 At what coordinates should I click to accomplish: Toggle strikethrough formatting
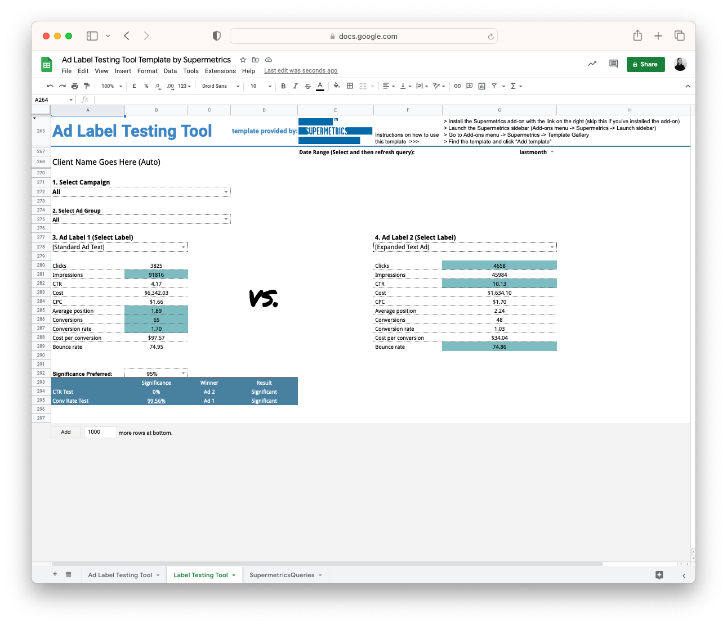[x=307, y=86]
